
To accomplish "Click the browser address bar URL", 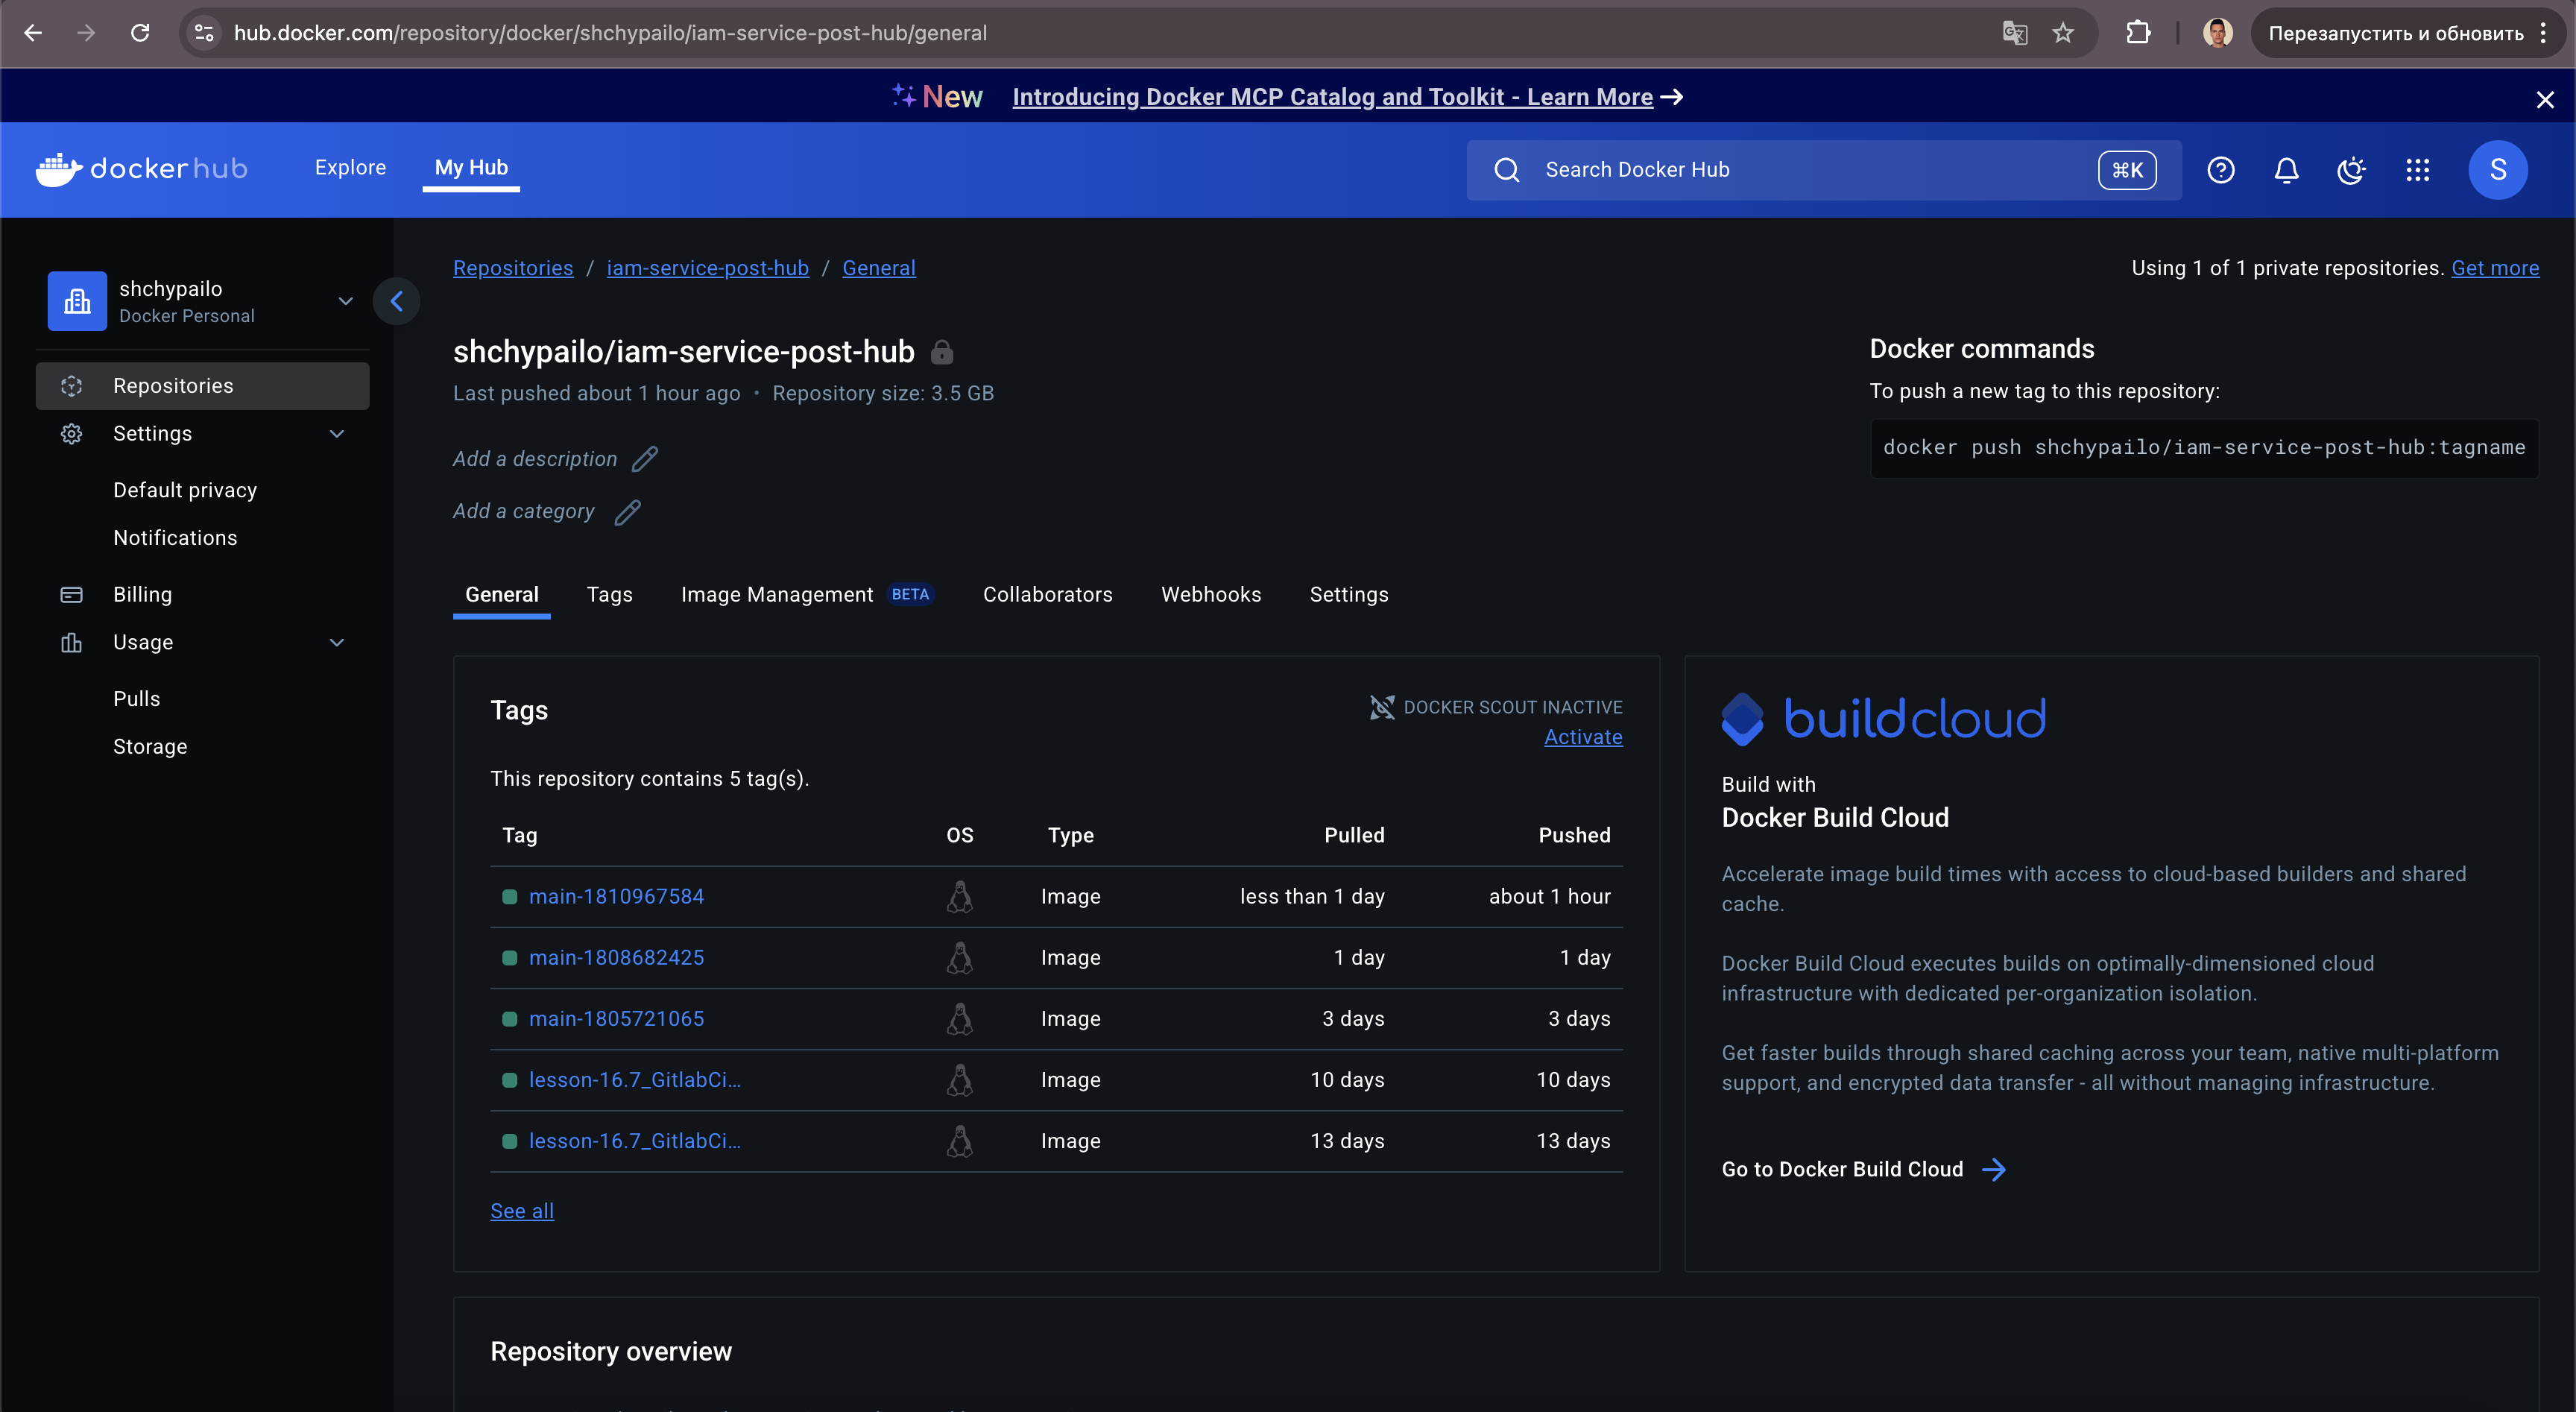I will (610, 33).
